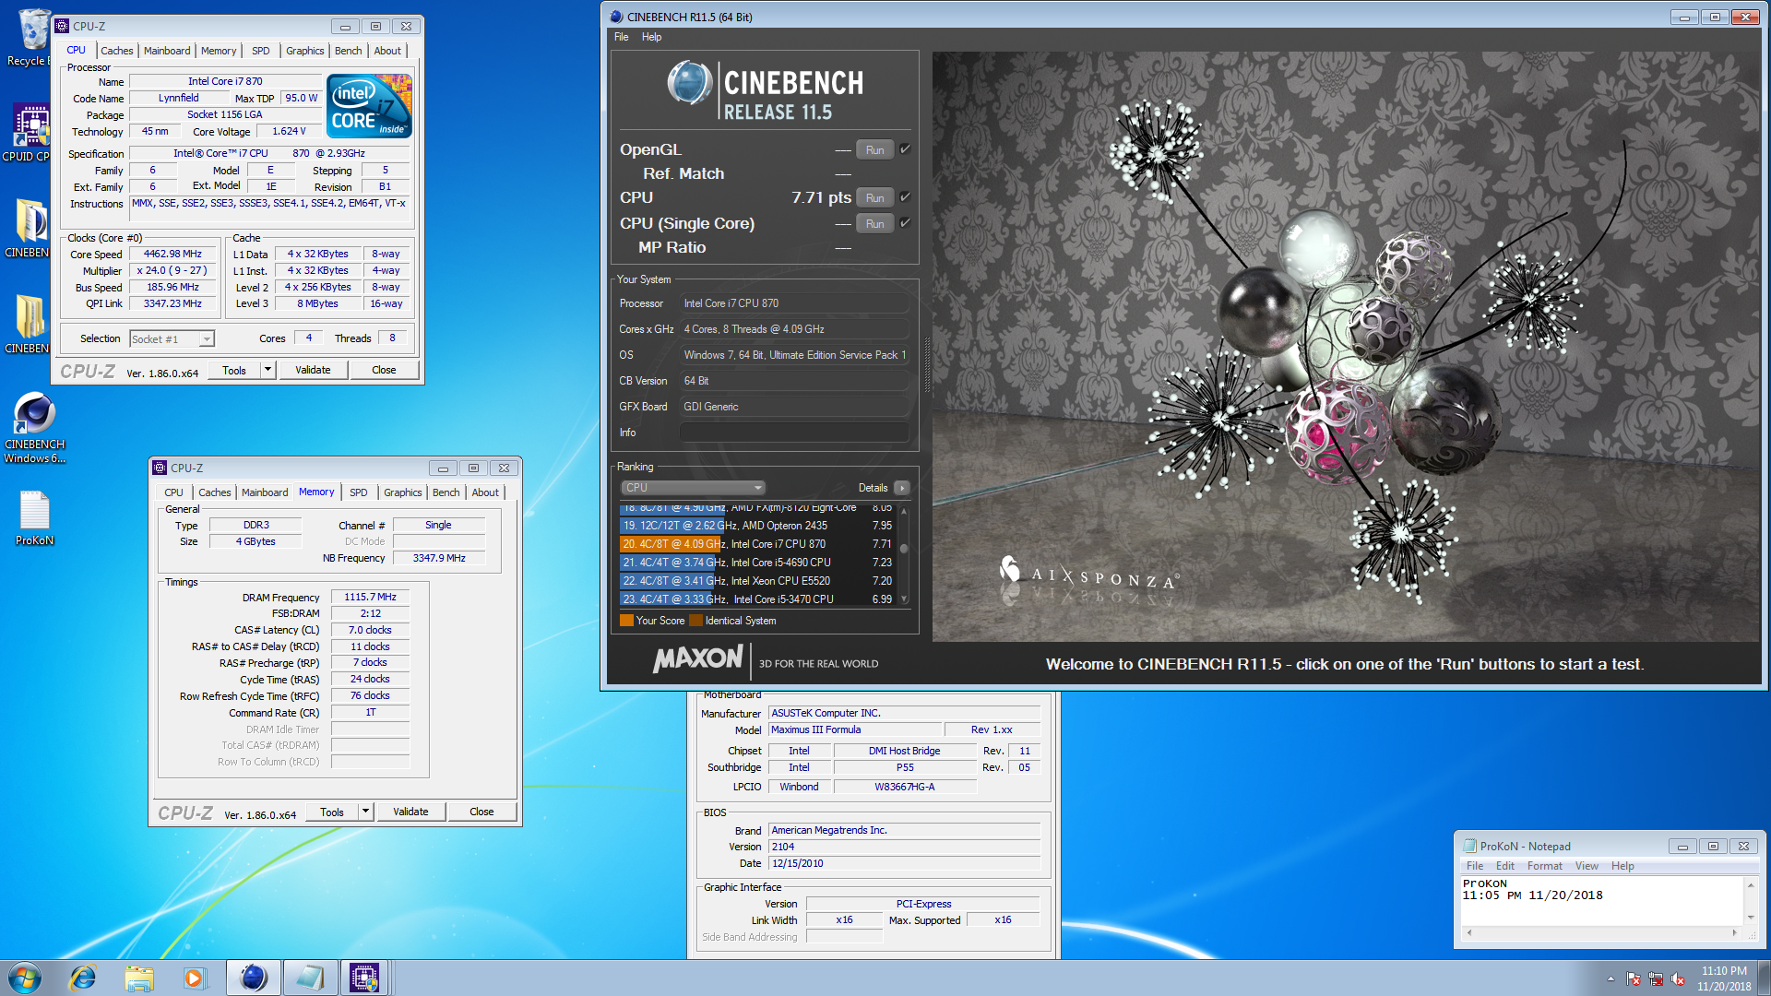Run the OpenGL benchmark
This screenshot has width=1771, height=996.
click(874, 149)
